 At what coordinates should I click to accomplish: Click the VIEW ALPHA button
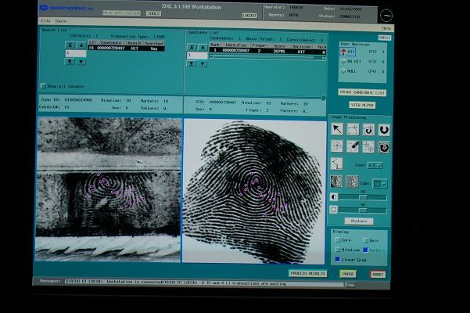pos(362,105)
